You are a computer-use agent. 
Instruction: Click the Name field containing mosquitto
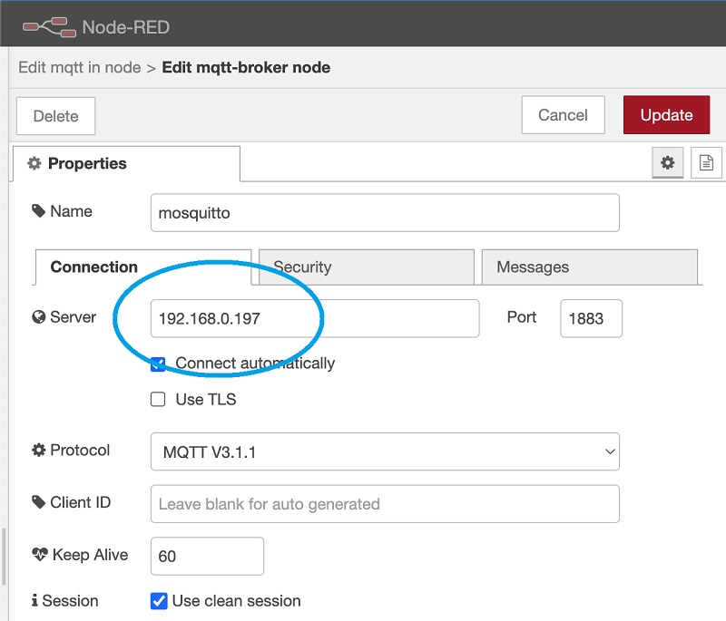click(x=385, y=213)
